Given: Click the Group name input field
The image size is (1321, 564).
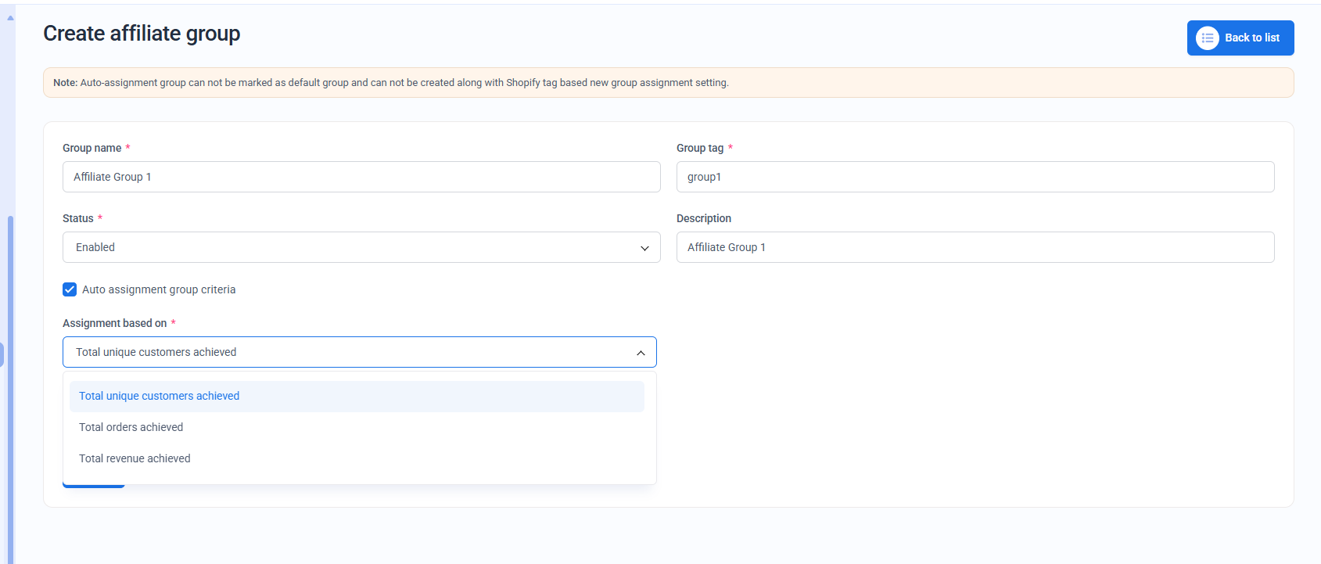Looking at the screenshot, I should (x=361, y=177).
